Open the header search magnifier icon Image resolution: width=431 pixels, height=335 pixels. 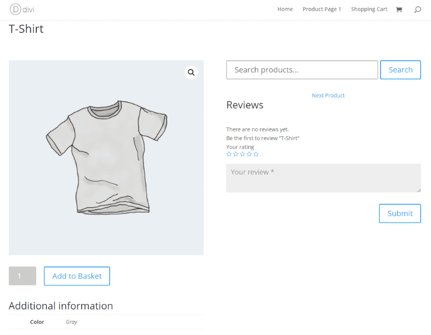click(417, 9)
